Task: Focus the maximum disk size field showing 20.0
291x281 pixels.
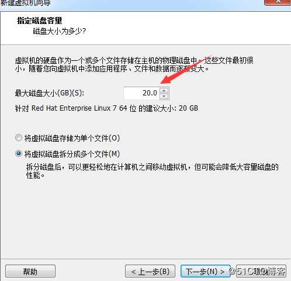Action: pyautogui.click(x=141, y=93)
